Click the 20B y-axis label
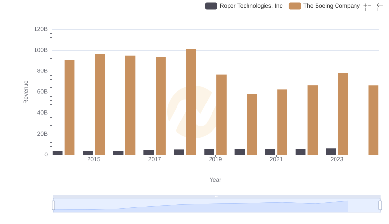 (x=42, y=134)
